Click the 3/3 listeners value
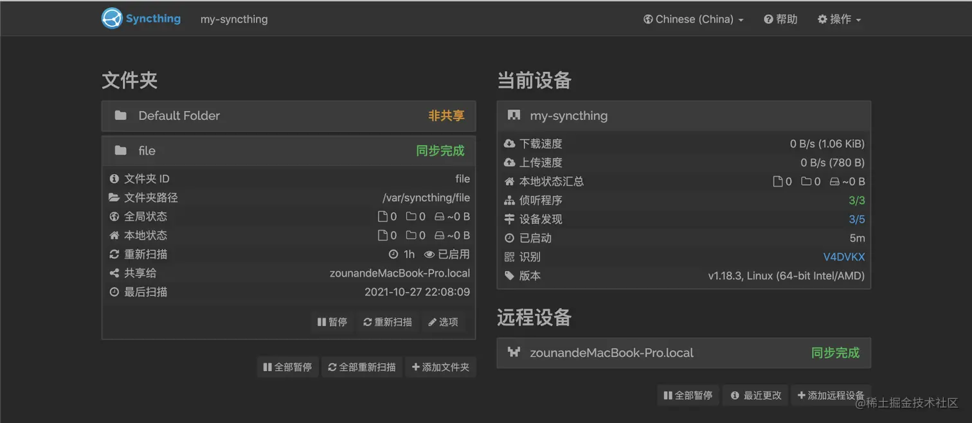972x423 pixels. click(857, 200)
